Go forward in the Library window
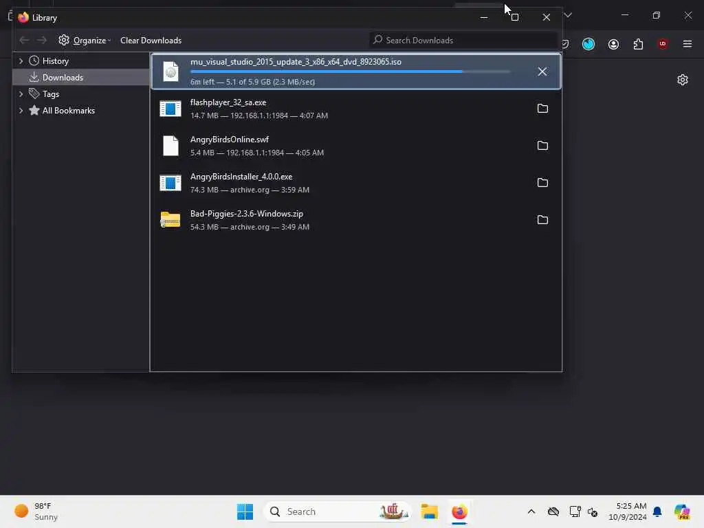The image size is (704, 528). [42, 41]
